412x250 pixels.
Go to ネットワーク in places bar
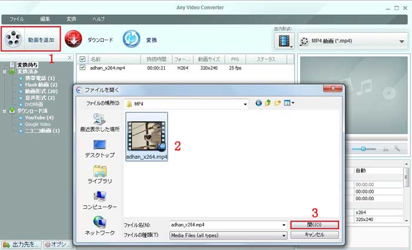point(99,226)
